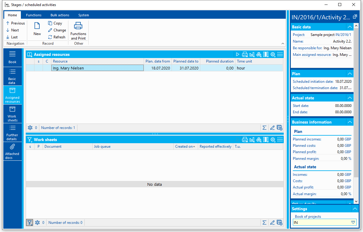This screenshot has width=363, height=232.
Task: Refresh the record list
Action: (x=57, y=37)
